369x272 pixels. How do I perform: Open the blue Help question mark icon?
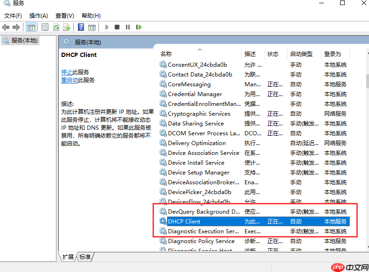(x=81, y=27)
